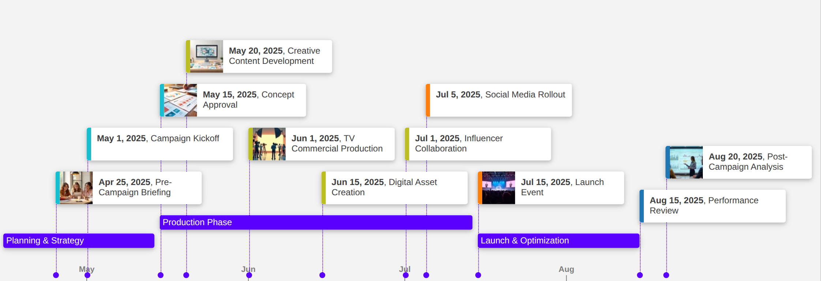Click the Jul 5 timeline dot
The width and height of the screenshot is (821, 281).
[x=426, y=275]
